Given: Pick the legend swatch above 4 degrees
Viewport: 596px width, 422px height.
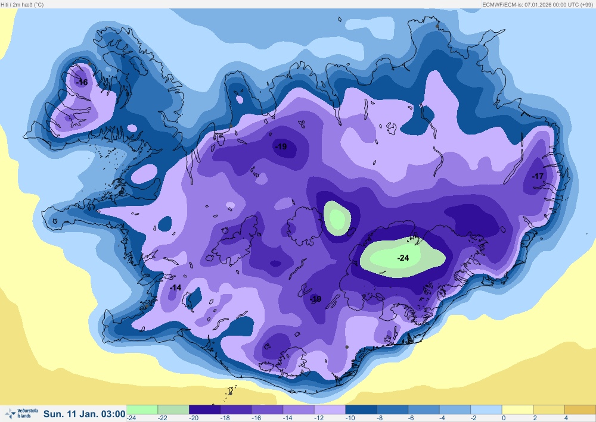Looking at the screenshot, I should [x=580, y=410].
